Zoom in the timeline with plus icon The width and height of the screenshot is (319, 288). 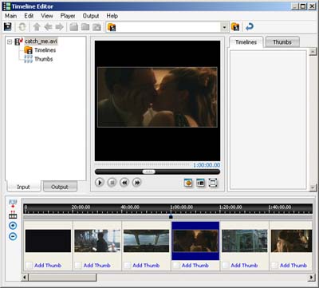(13, 226)
